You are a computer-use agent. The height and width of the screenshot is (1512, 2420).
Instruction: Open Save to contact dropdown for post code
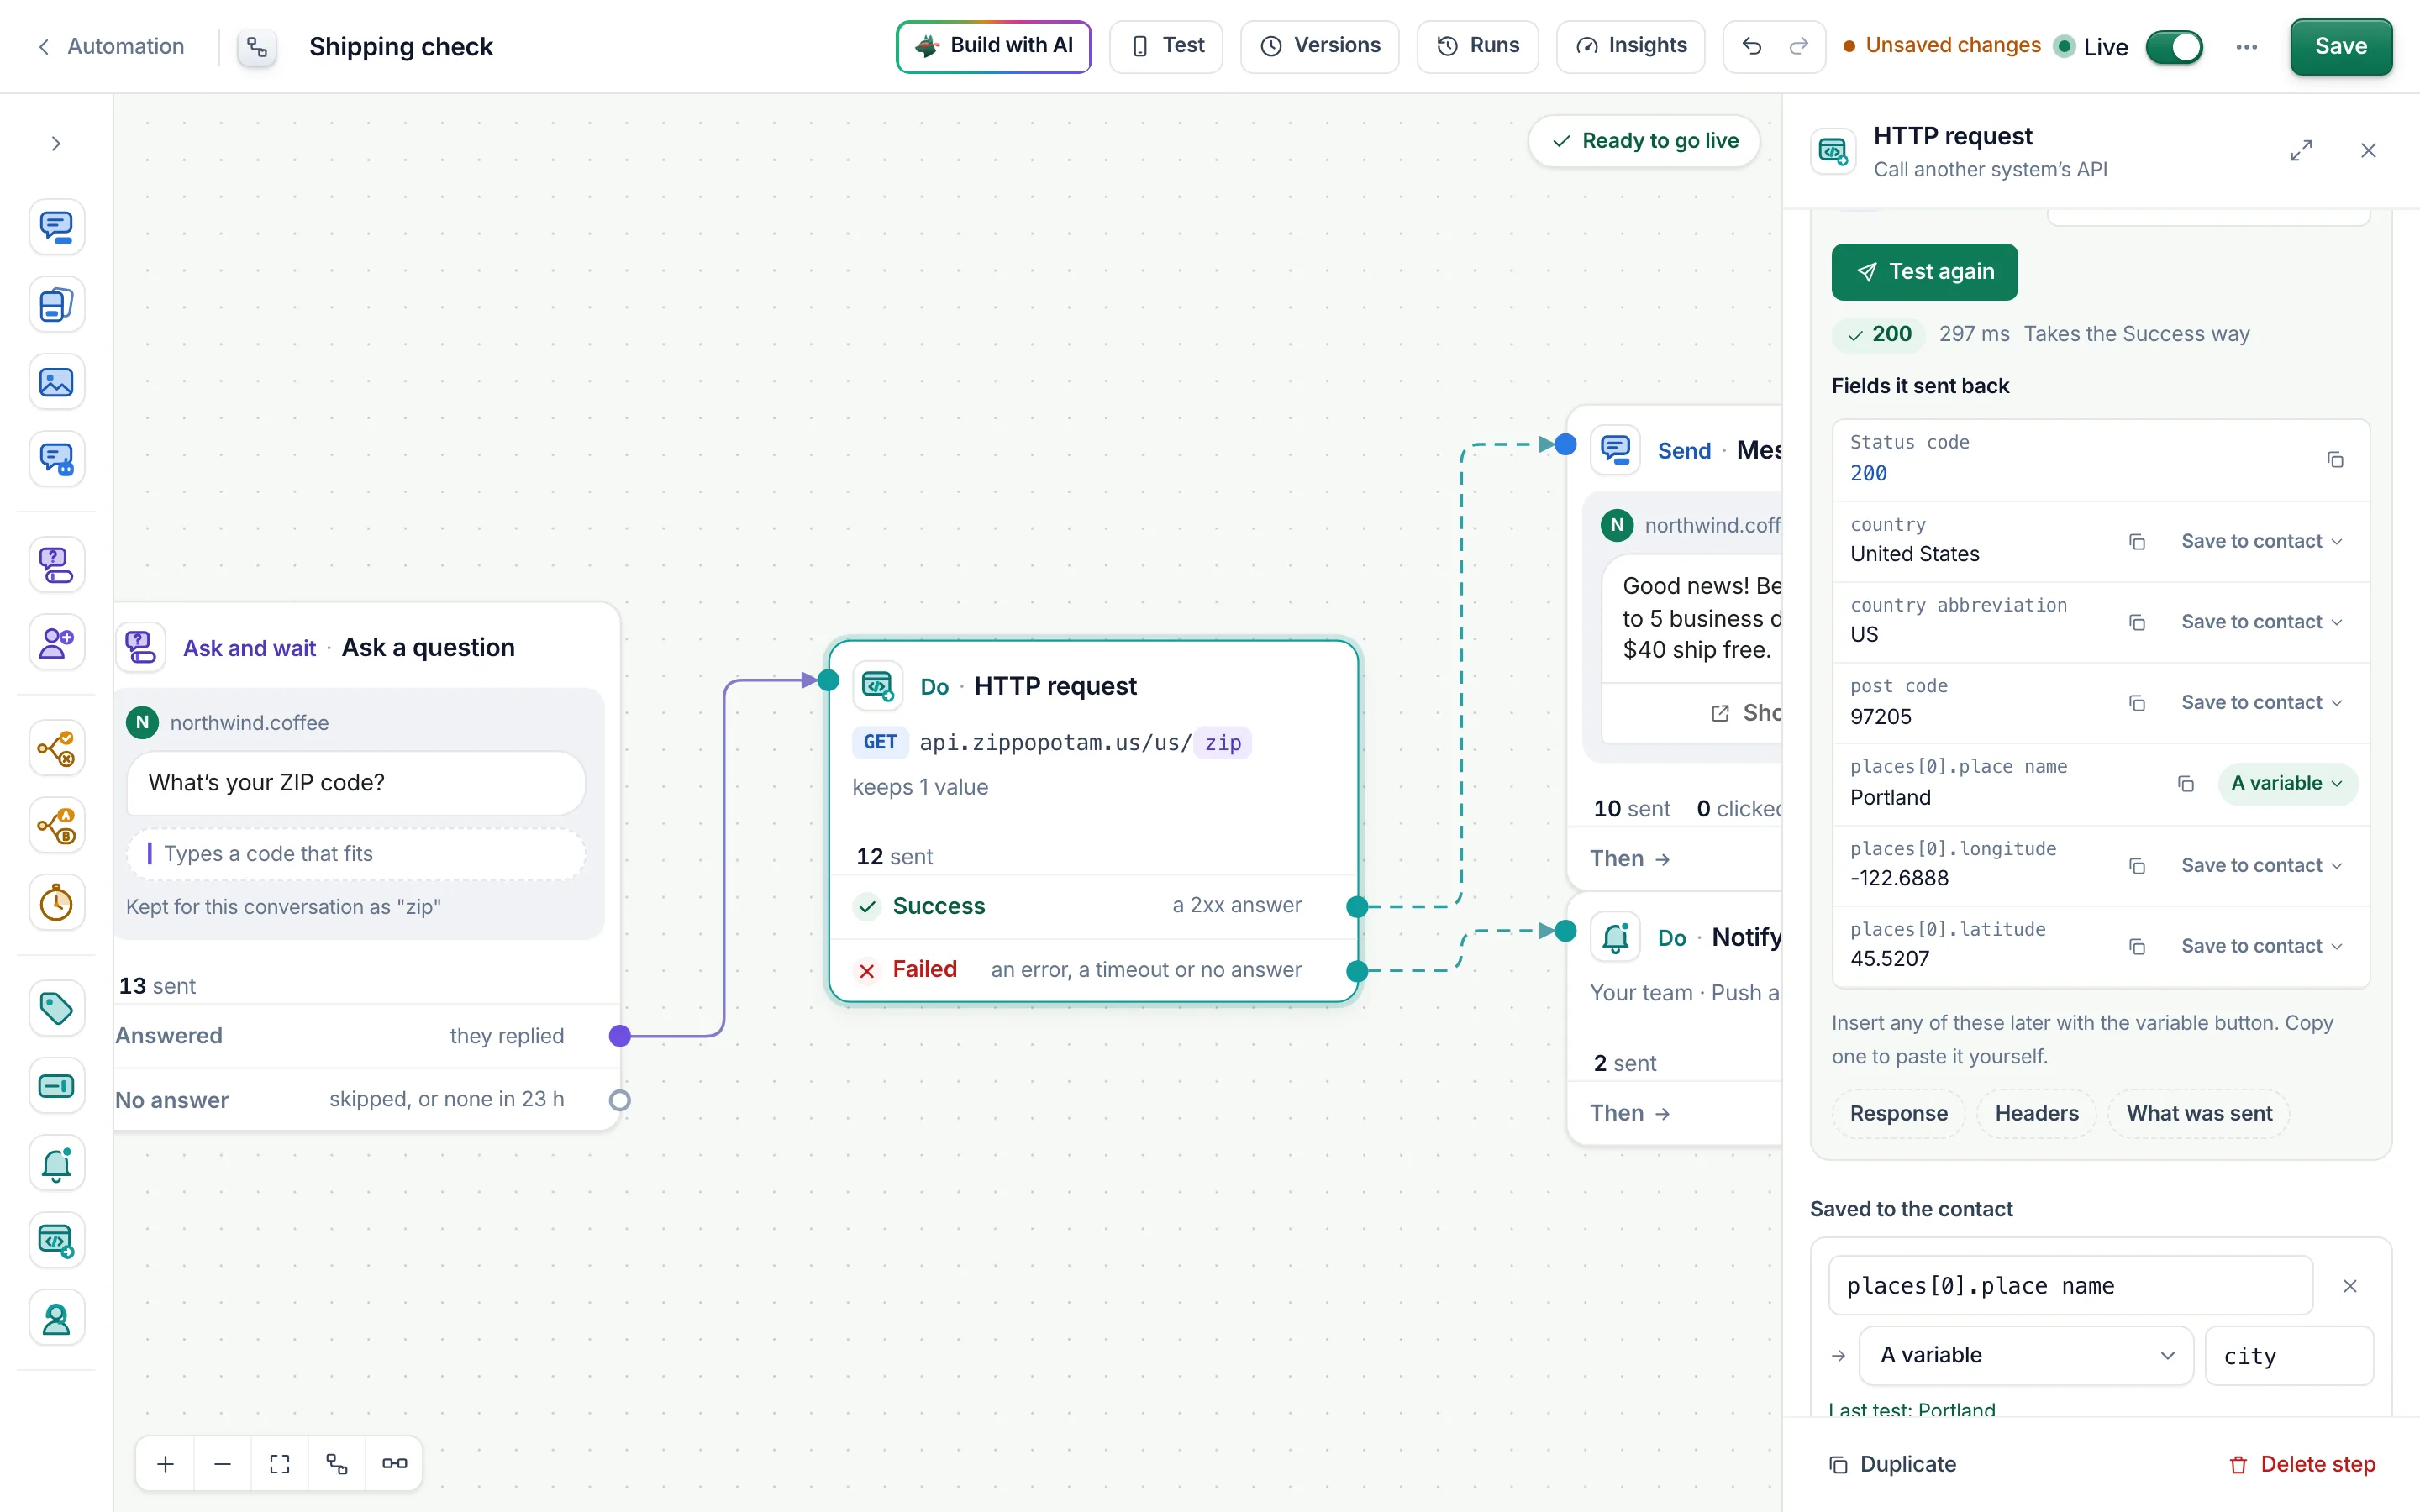2261,703
